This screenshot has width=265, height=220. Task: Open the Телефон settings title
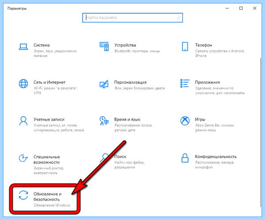click(204, 45)
